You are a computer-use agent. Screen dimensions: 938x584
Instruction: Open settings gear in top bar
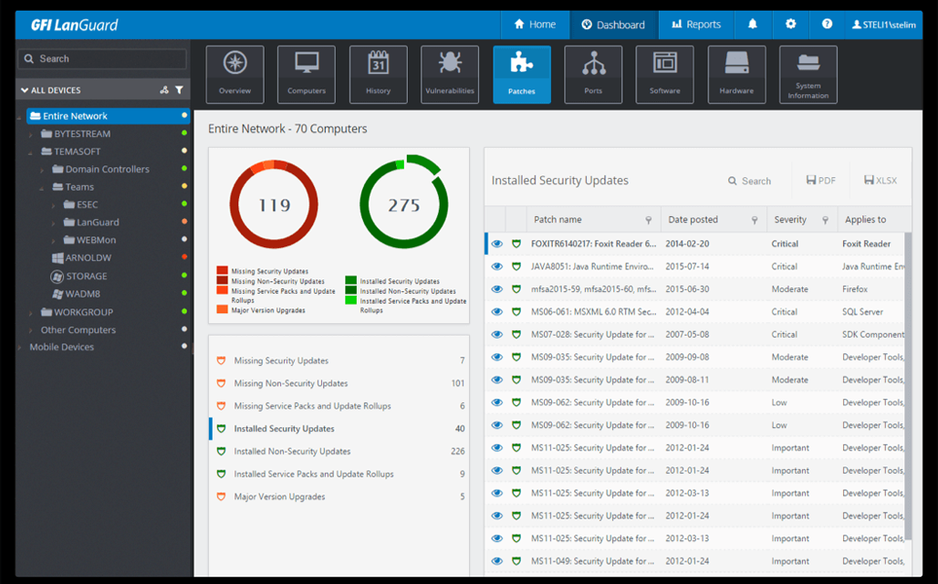pos(790,25)
